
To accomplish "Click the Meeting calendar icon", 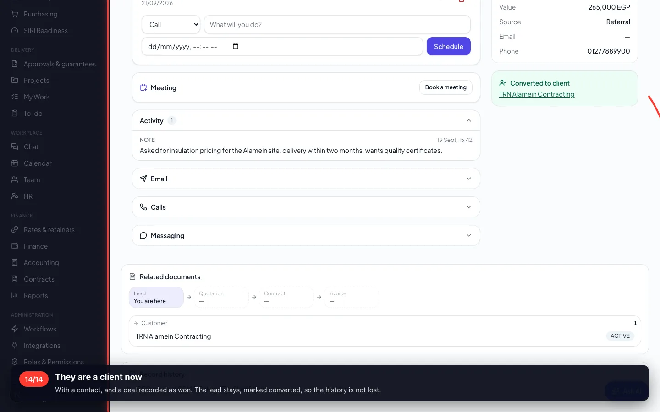I will tap(143, 87).
